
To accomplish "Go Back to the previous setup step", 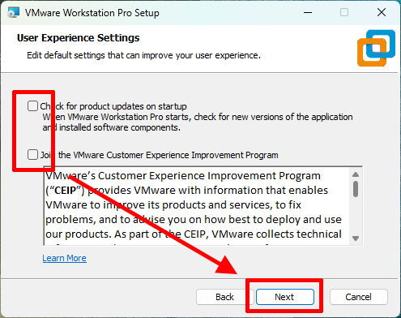I will (224, 297).
